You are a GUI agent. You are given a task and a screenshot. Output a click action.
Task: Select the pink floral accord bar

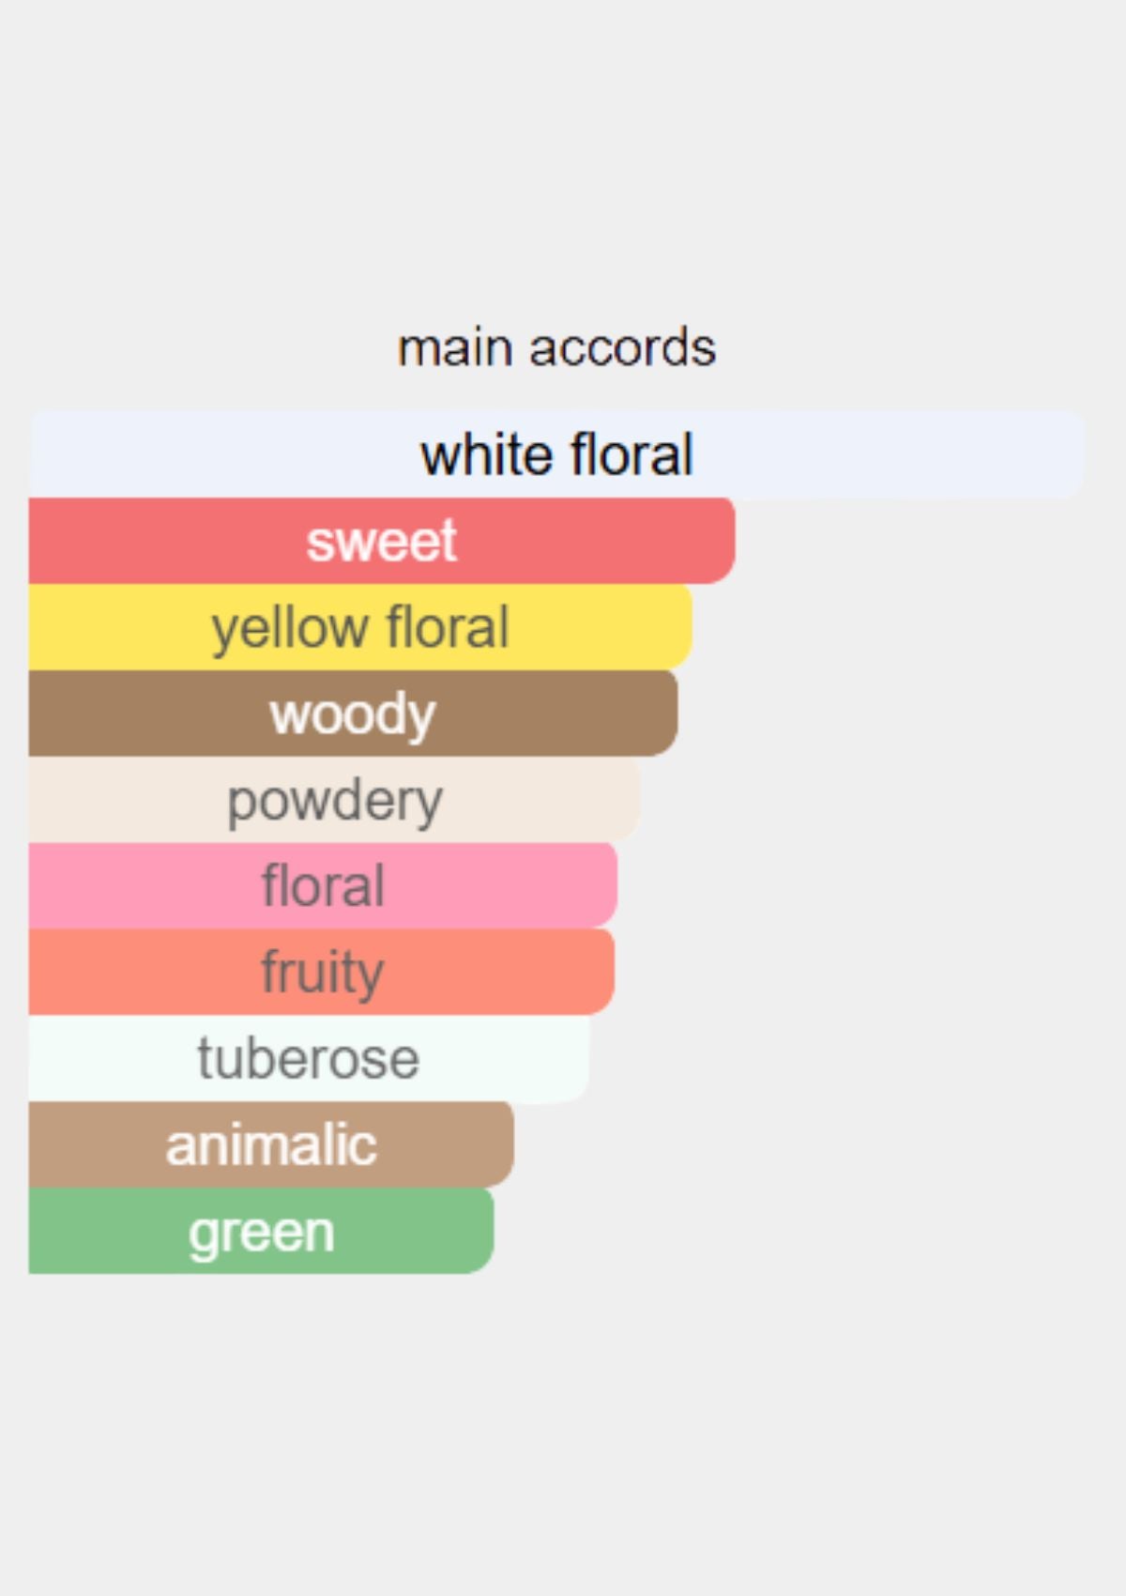pyautogui.click(x=323, y=885)
